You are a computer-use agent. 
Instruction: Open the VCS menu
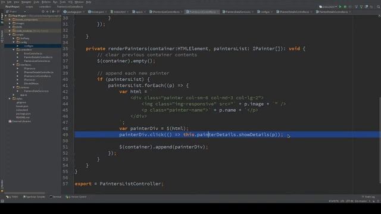[x=70, y=2]
